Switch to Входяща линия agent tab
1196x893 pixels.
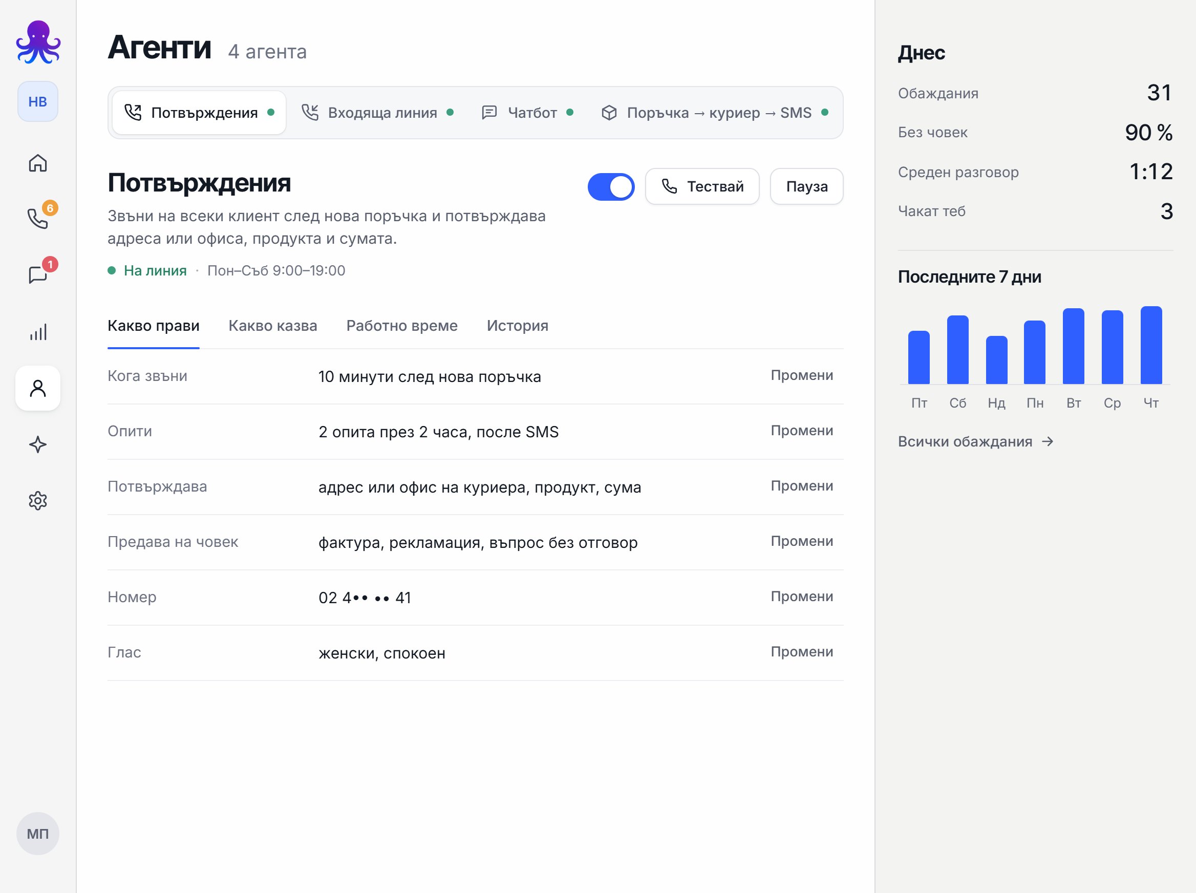point(377,113)
